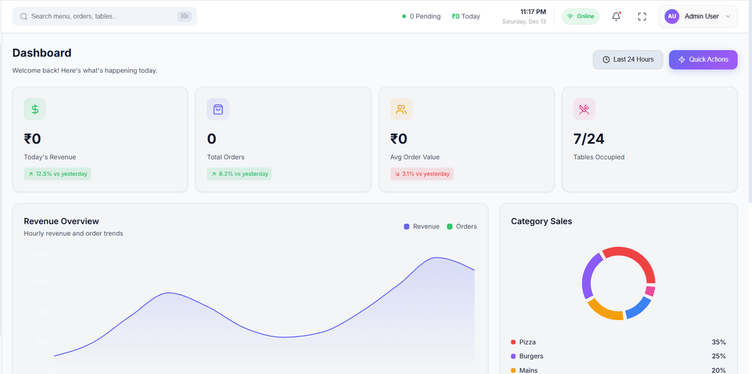Click the users icon on Avg Order Value card
752x374 pixels.
[x=400, y=108]
